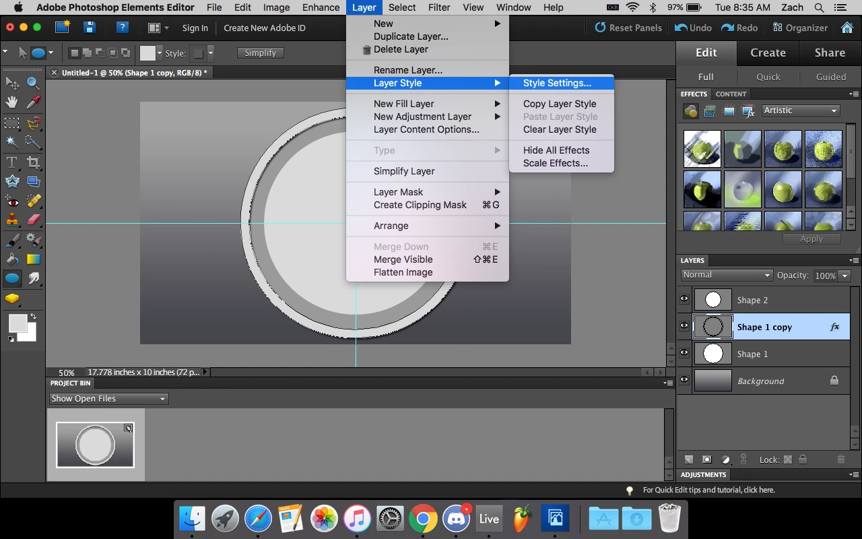Open the blue Help question icon

122,28
